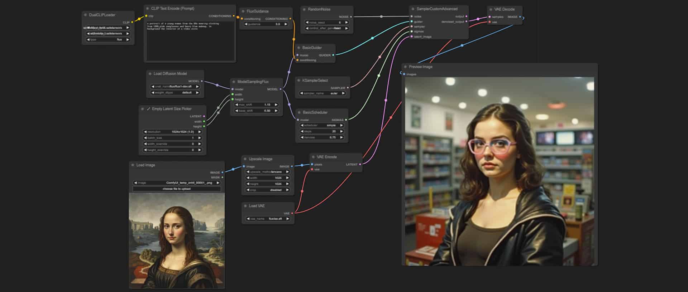Image resolution: width=688 pixels, height=292 pixels.
Task: Collapse the Load VAE node via title dot
Action: click(x=245, y=206)
